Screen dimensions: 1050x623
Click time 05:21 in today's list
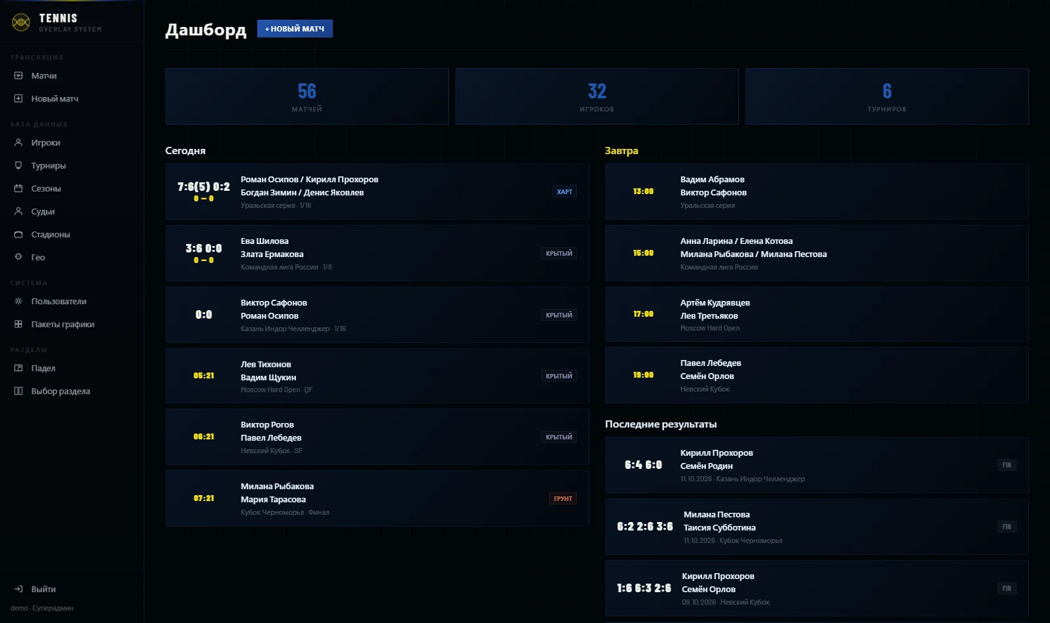coord(203,376)
